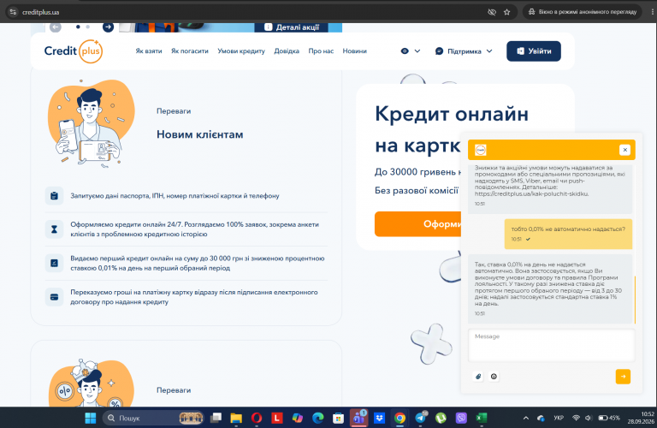Click the incognito mode indicator
Image resolution: width=657 pixels, height=428 pixels.
pyautogui.click(x=582, y=12)
